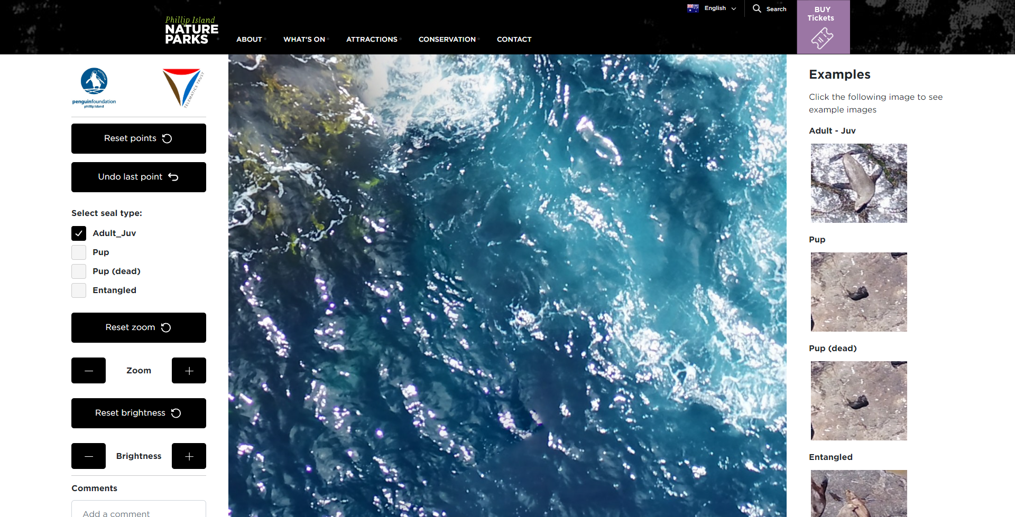Open the Contact page
Image resolution: width=1015 pixels, height=517 pixels.
tap(514, 40)
